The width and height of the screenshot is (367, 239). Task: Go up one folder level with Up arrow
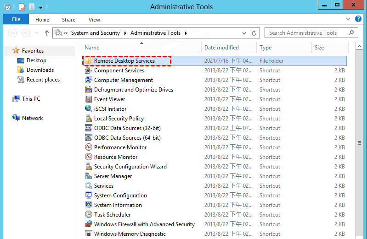46,33
